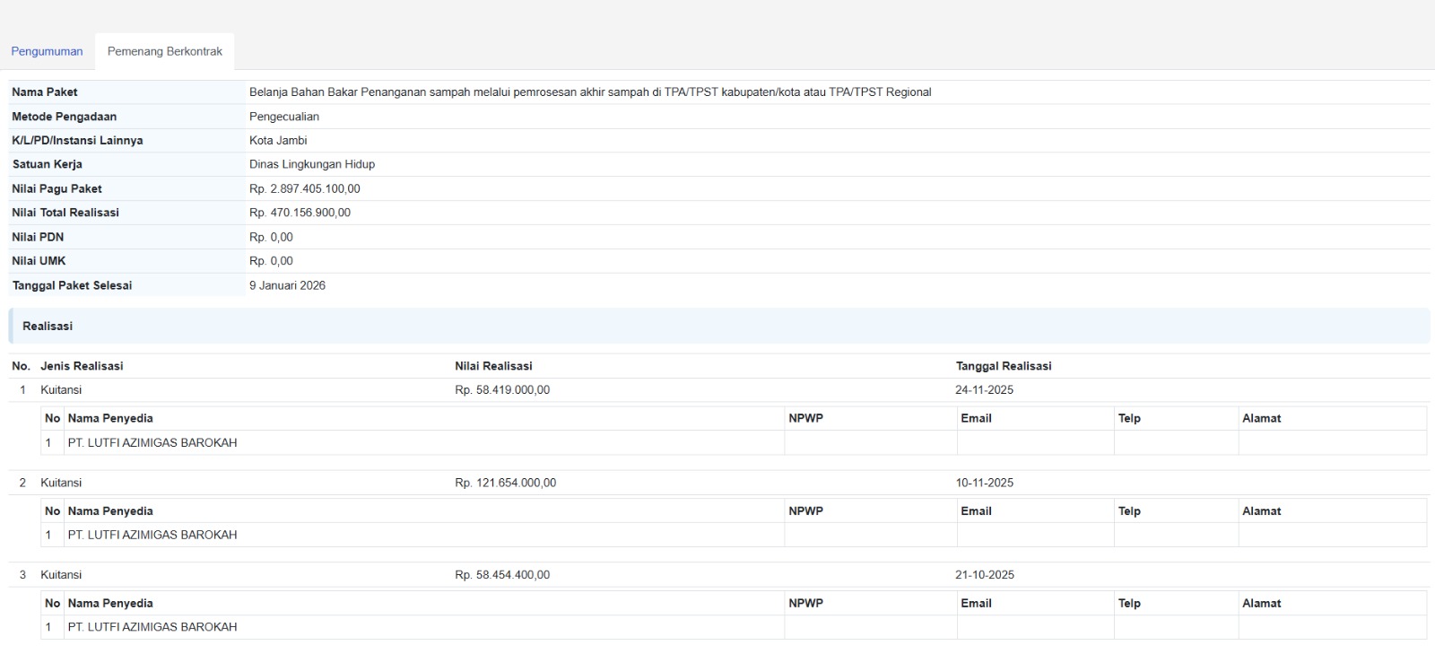Click the Tanggal Paket Selesai date
Screen dimensions: 1435x654
point(287,286)
